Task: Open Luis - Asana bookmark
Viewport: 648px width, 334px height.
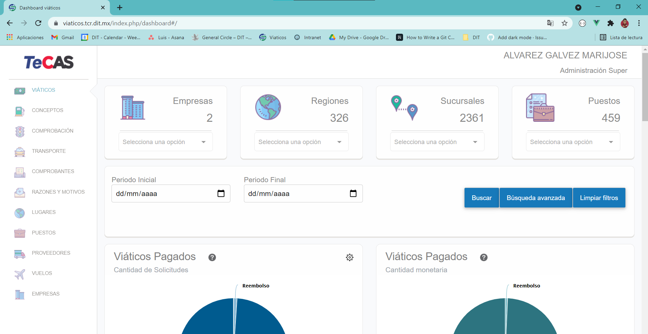Action: tap(166, 37)
